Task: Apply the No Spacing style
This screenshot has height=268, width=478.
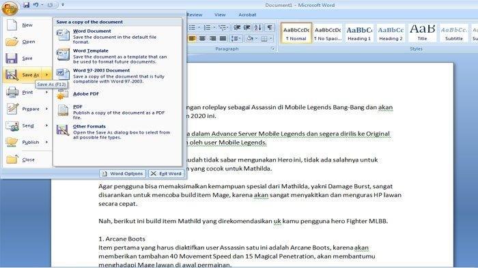Action: [x=328, y=33]
